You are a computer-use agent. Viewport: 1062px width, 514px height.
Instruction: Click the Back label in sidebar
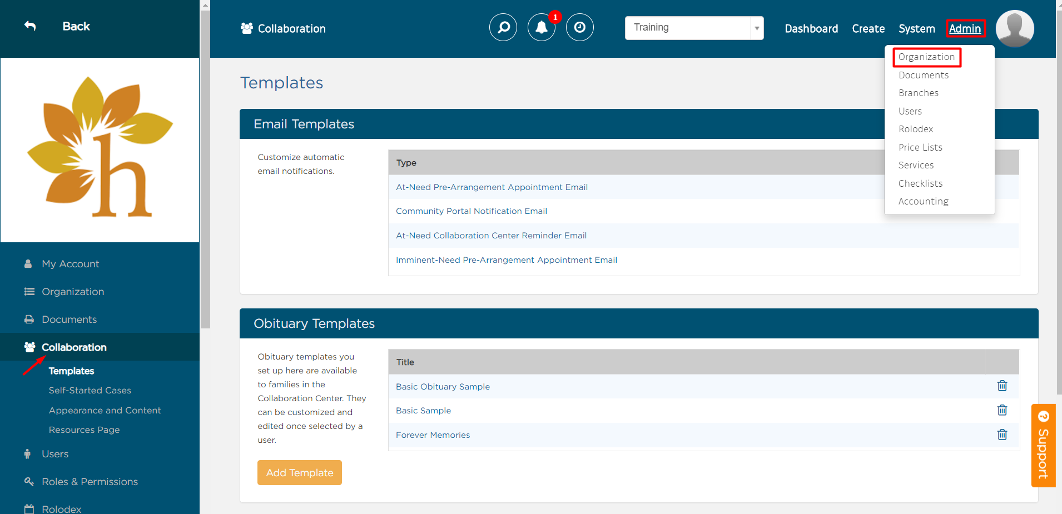(76, 26)
